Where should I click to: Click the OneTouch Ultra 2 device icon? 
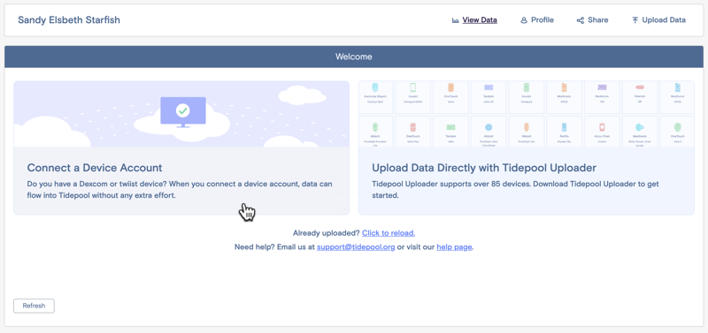pos(677,127)
